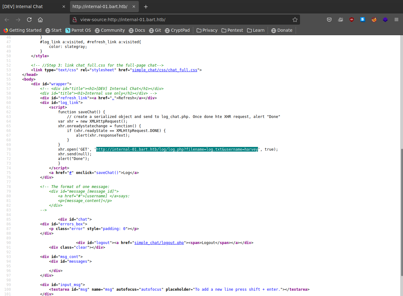Open the Pocket save icon
Viewport: 403px width, 296px height.
click(x=329, y=20)
